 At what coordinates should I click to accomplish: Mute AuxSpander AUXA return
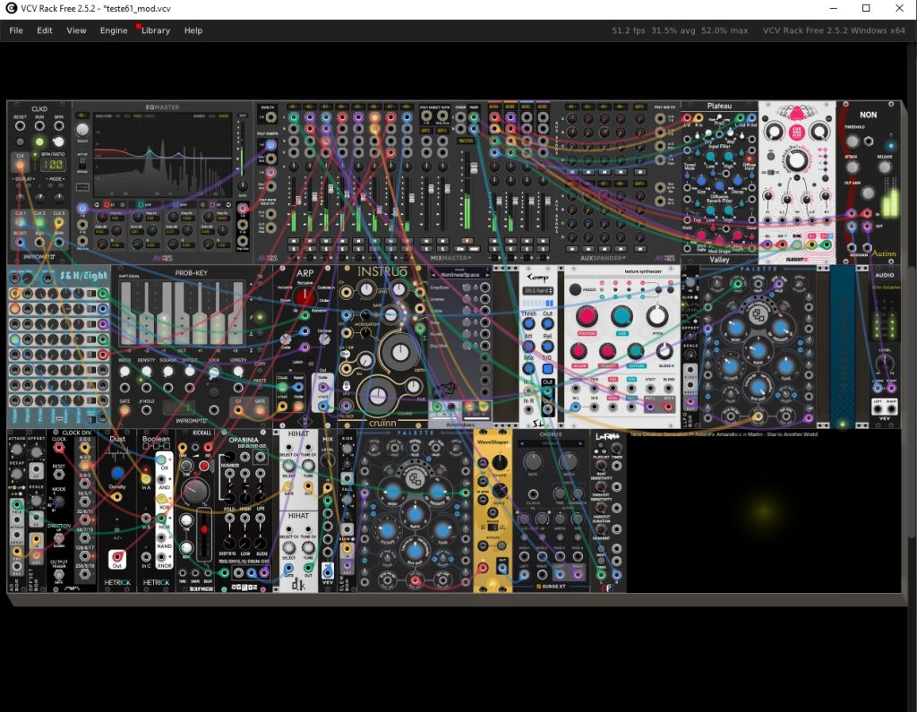pos(494,241)
